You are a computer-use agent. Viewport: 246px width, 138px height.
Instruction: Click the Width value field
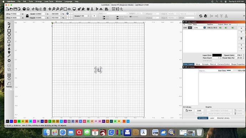click(40, 14)
